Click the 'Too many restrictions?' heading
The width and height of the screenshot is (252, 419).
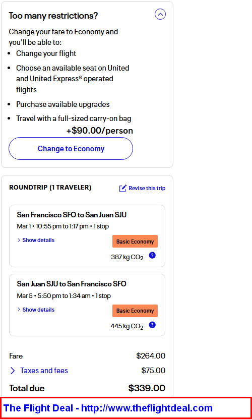53,16
